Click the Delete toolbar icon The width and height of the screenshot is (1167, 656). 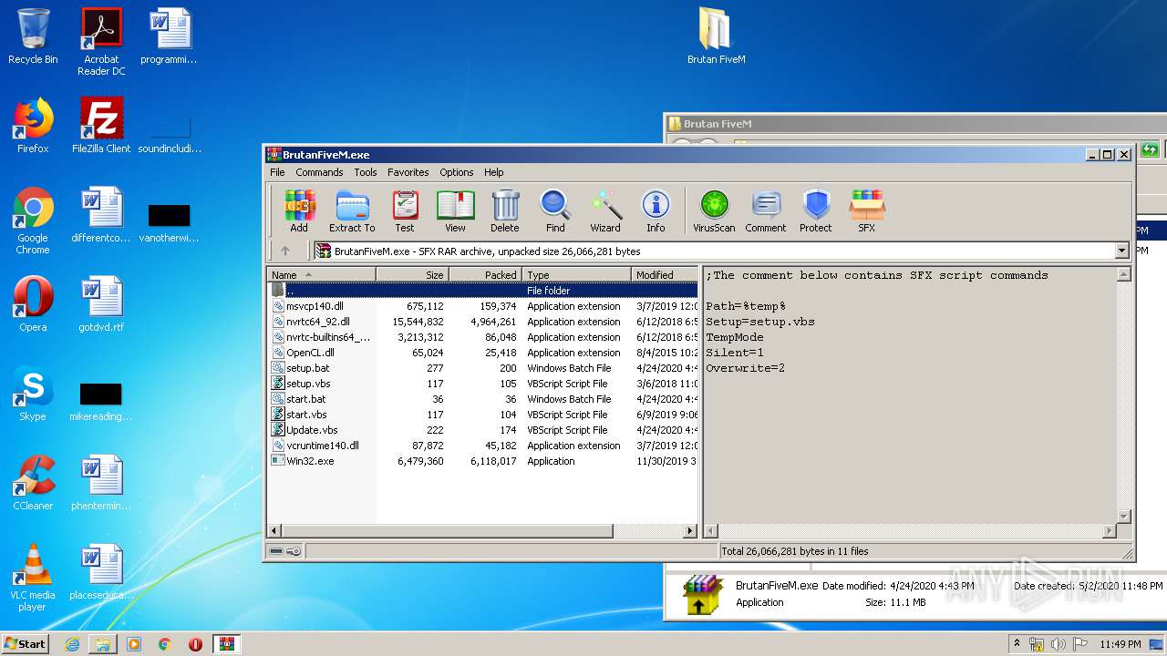coord(505,211)
